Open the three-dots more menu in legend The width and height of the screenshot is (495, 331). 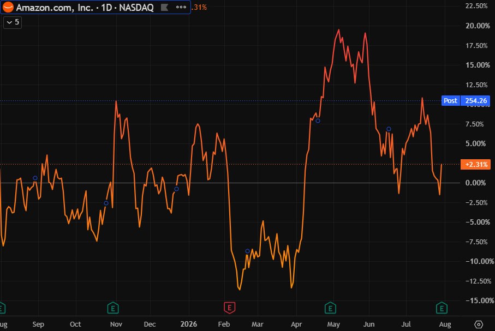click(x=181, y=7)
